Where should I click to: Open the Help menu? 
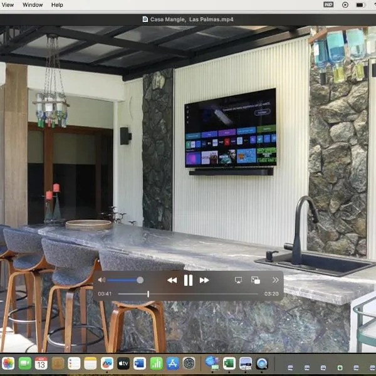coord(57,5)
